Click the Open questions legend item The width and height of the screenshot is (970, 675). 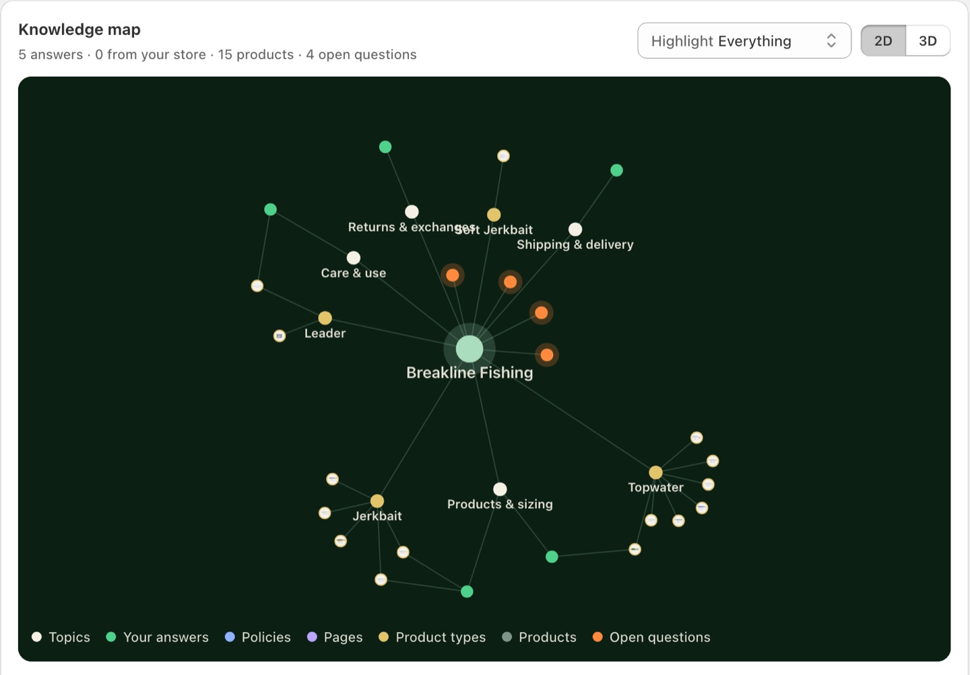[651, 637]
